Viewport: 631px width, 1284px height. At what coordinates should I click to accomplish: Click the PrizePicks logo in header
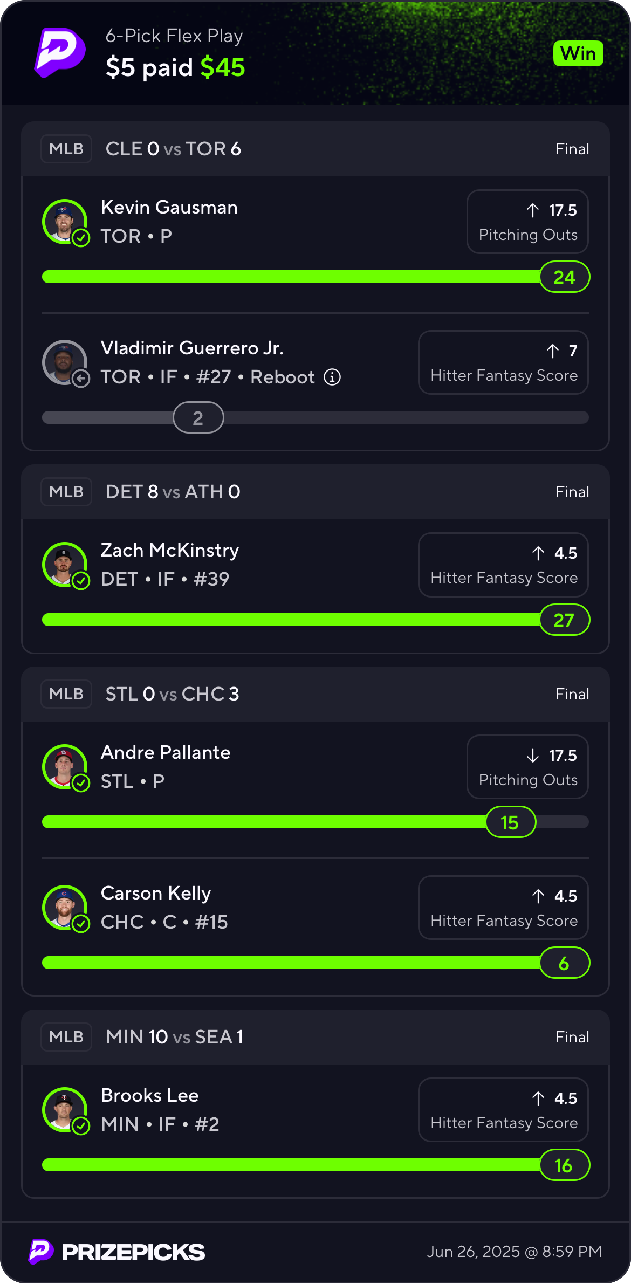click(x=60, y=53)
